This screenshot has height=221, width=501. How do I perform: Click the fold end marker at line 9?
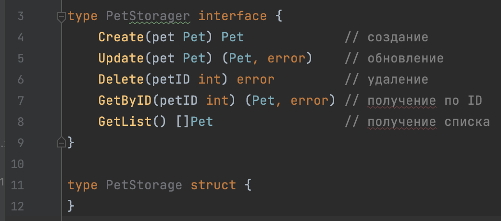coord(61,142)
